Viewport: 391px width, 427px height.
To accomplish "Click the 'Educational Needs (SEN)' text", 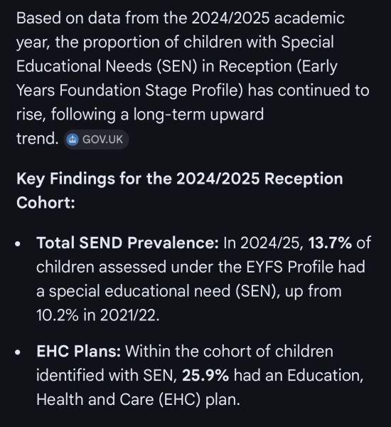I will tap(107, 66).
